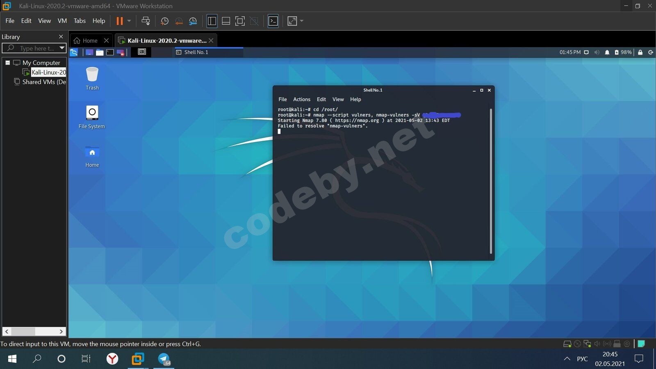Click the battery indicator showing 98%
656x369 pixels.
[623, 52]
